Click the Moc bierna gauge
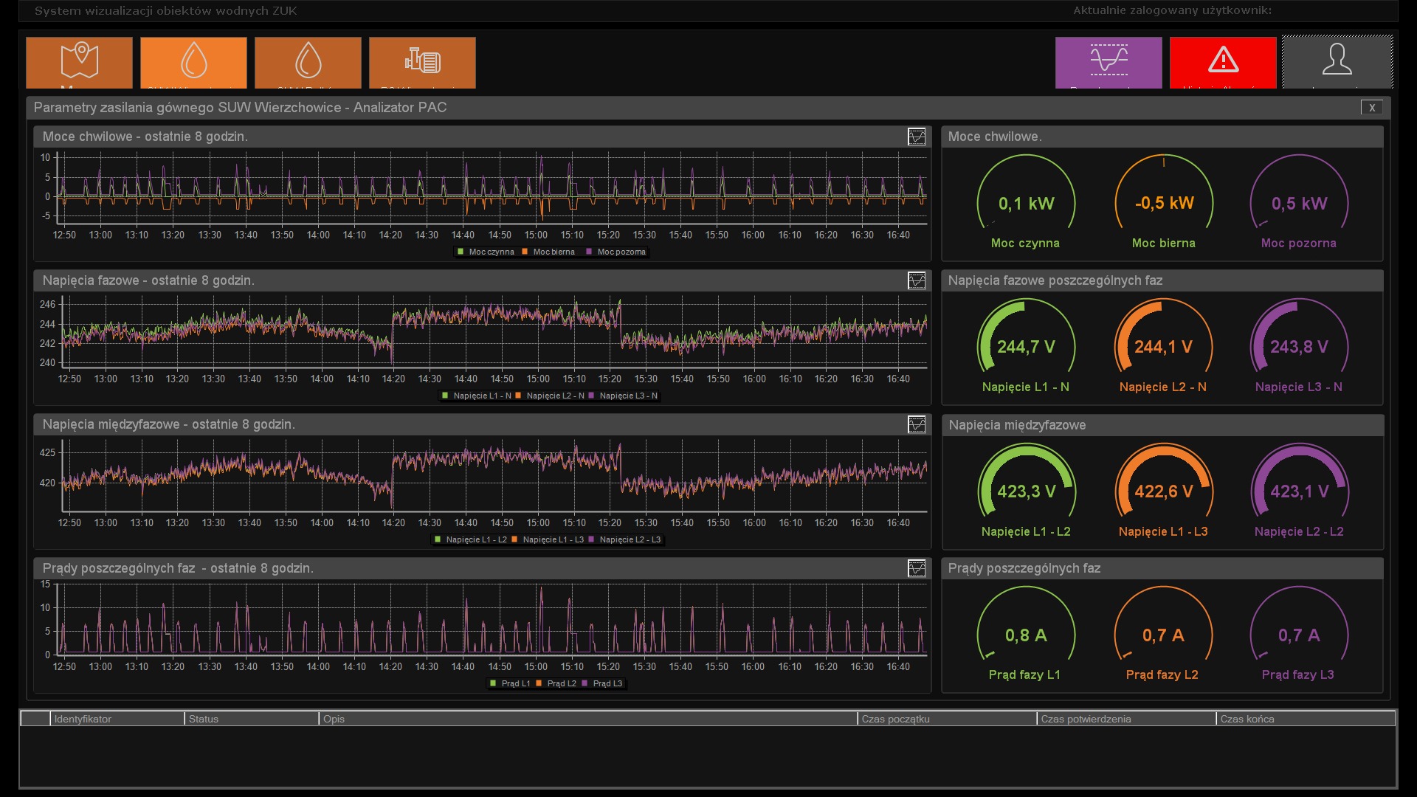 [x=1163, y=203]
